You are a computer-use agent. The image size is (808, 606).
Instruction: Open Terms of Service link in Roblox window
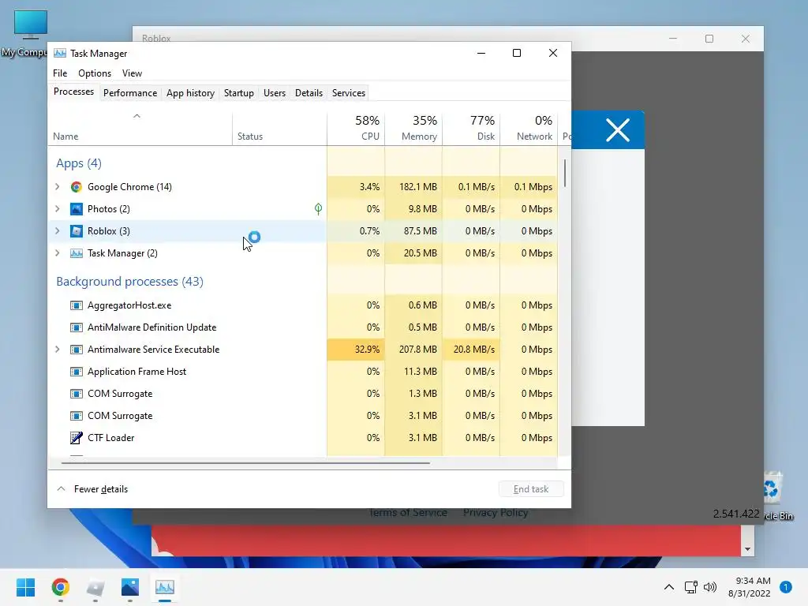(408, 513)
